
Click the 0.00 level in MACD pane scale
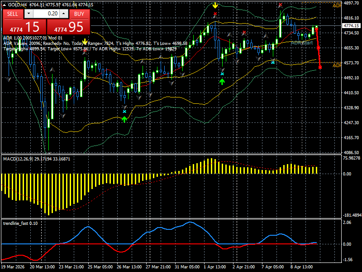pos(347,174)
